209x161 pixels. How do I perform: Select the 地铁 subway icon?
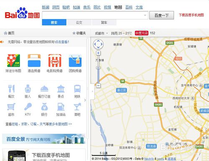77,89
